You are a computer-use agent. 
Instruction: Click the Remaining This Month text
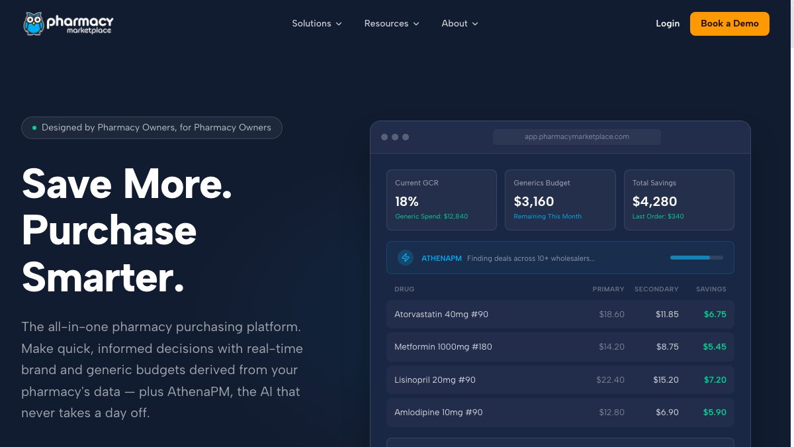click(548, 217)
